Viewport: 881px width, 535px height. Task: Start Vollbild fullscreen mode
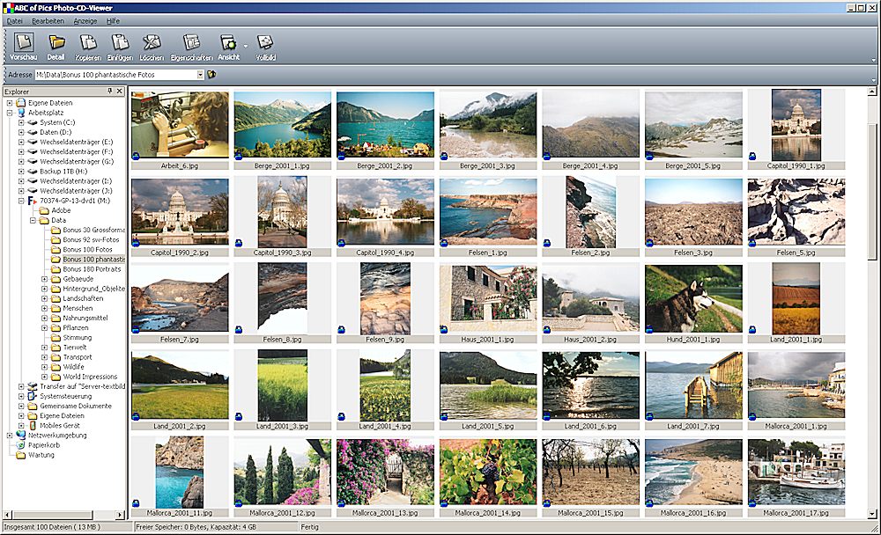point(264,45)
